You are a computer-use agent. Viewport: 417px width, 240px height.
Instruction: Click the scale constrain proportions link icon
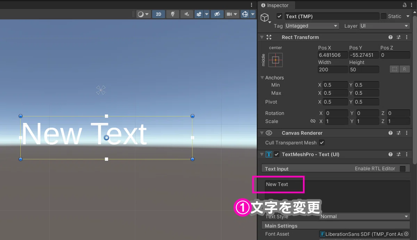[x=313, y=121]
